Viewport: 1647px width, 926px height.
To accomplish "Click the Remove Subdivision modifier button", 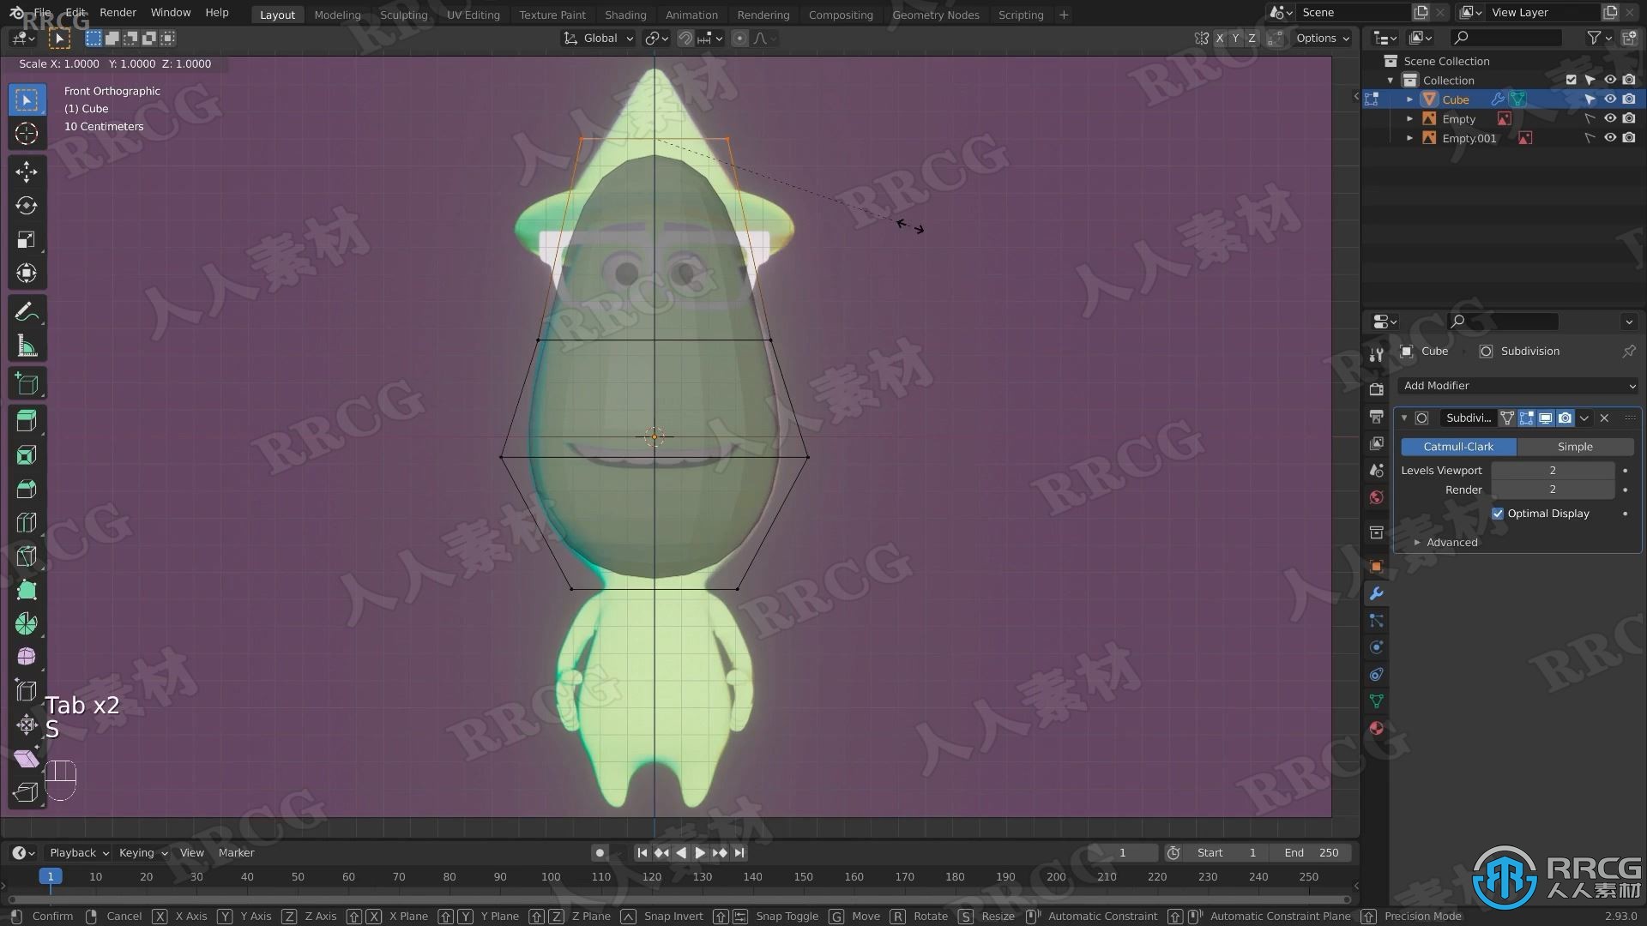I will coord(1603,418).
